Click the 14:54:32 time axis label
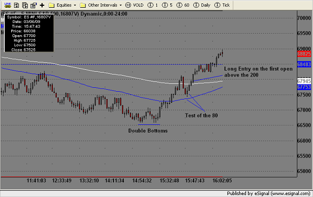Image resolution: width=313 pixels, height=197 pixels. pos(142,180)
